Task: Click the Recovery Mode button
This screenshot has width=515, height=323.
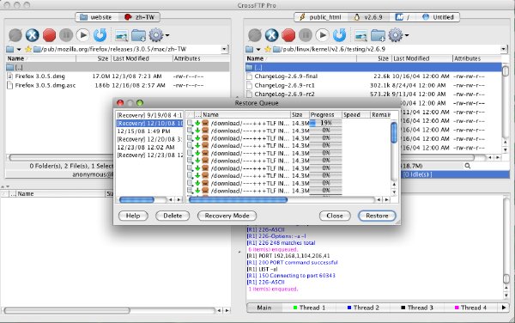Action: click(227, 216)
